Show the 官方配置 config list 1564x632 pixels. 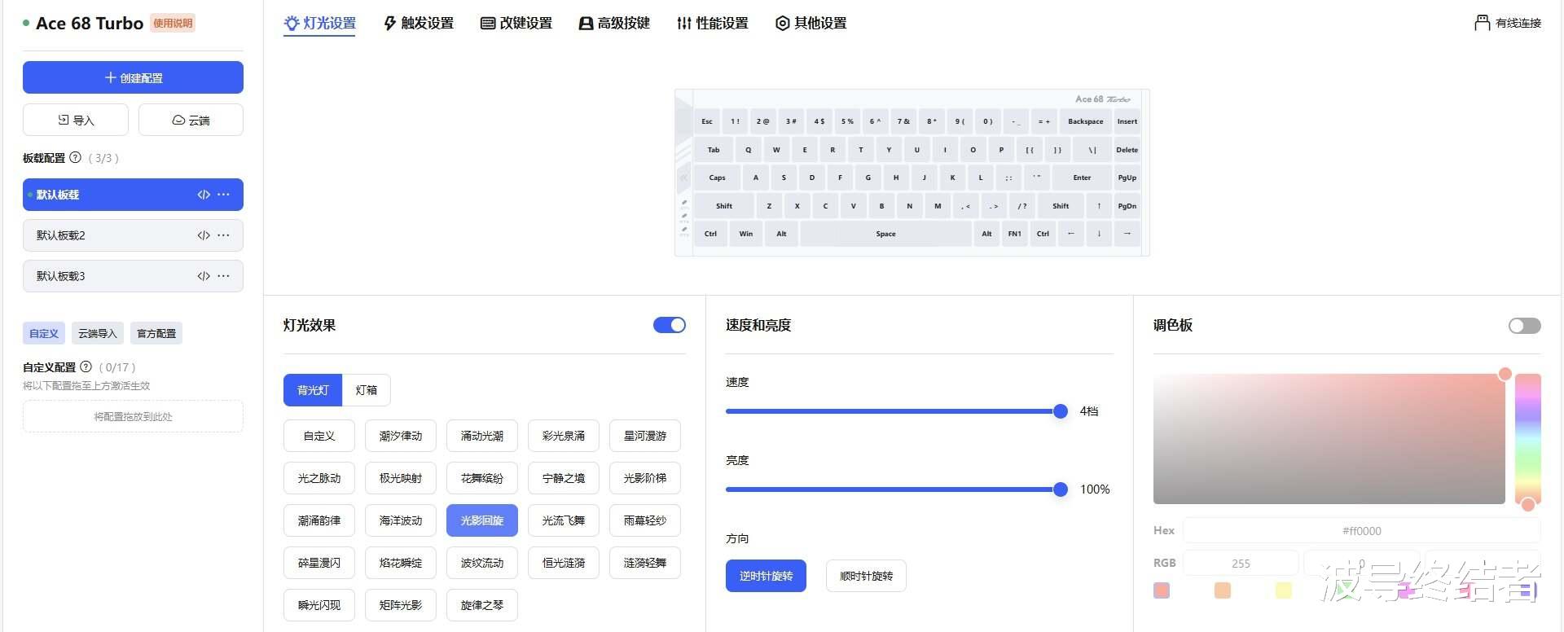pyautogui.click(x=156, y=333)
